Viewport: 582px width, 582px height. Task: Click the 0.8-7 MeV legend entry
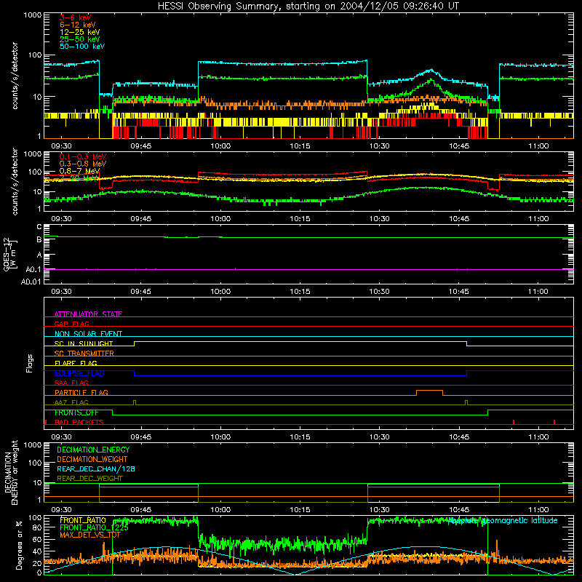(79, 171)
